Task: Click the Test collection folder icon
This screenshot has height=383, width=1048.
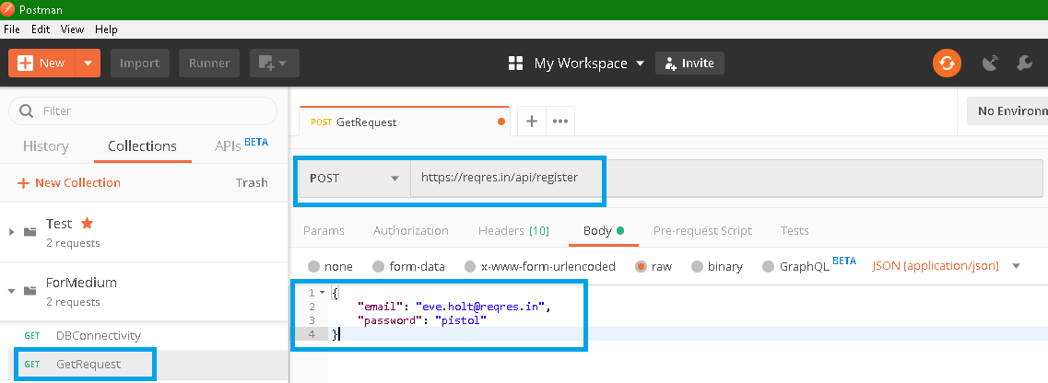Action: click(x=30, y=232)
